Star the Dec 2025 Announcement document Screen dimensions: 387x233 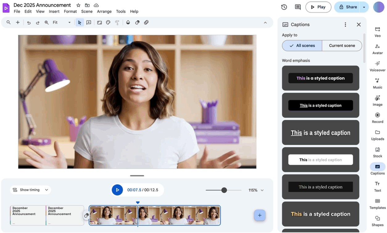coord(78,5)
